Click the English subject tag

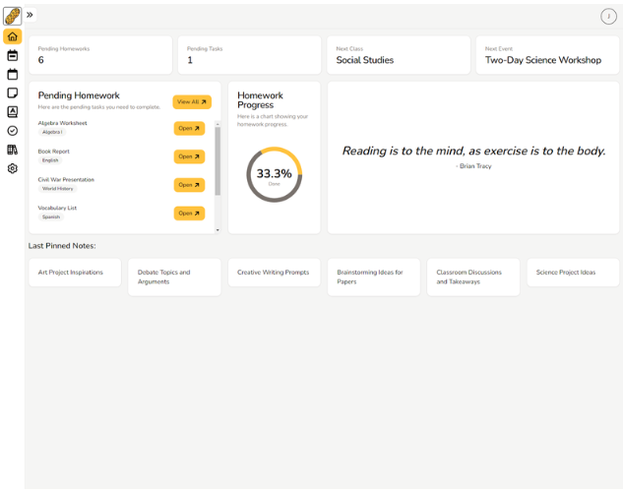click(x=50, y=160)
